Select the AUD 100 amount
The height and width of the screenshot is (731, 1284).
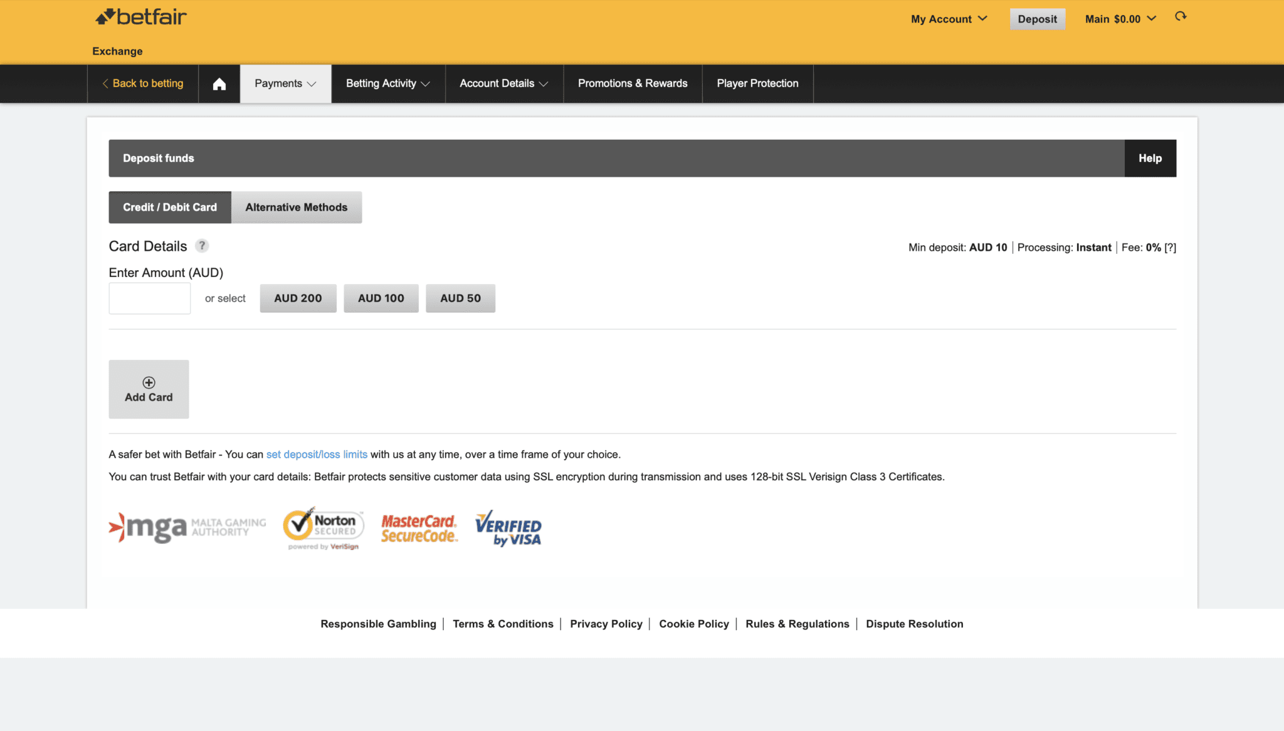tap(381, 298)
